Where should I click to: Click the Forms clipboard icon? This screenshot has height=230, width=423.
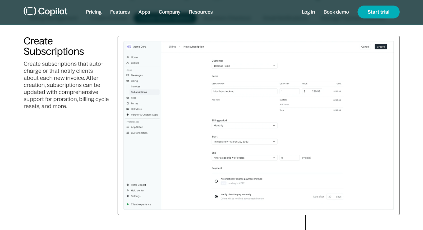128,103
